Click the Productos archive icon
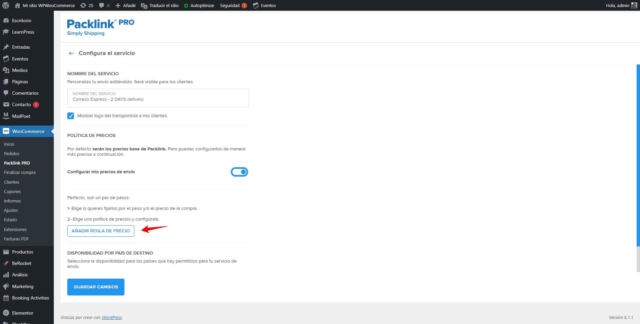This screenshot has height=324, width=640. (6, 252)
